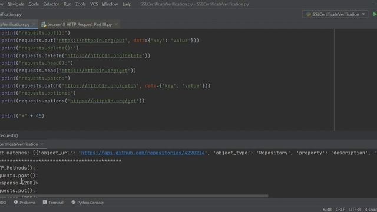Close the CertificateVerification run tab
This screenshot has width=377, height=212.
coord(42,144)
